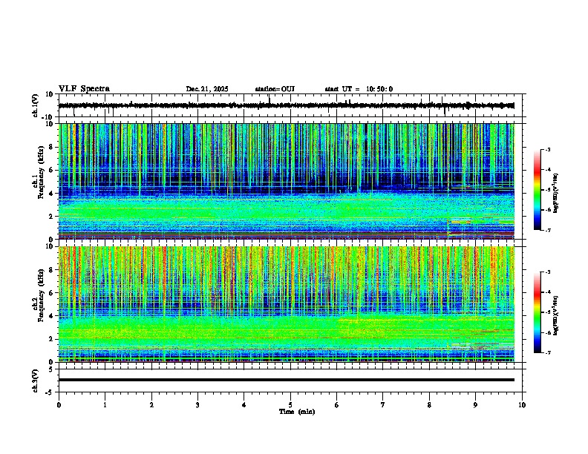Click the ch.1 spectrogram panel
The height and width of the screenshot is (454, 588).
pyautogui.click(x=287, y=181)
